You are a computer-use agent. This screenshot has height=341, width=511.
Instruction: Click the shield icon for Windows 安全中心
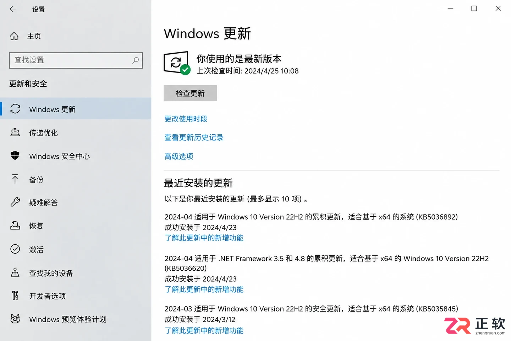(x=15, y=156)
